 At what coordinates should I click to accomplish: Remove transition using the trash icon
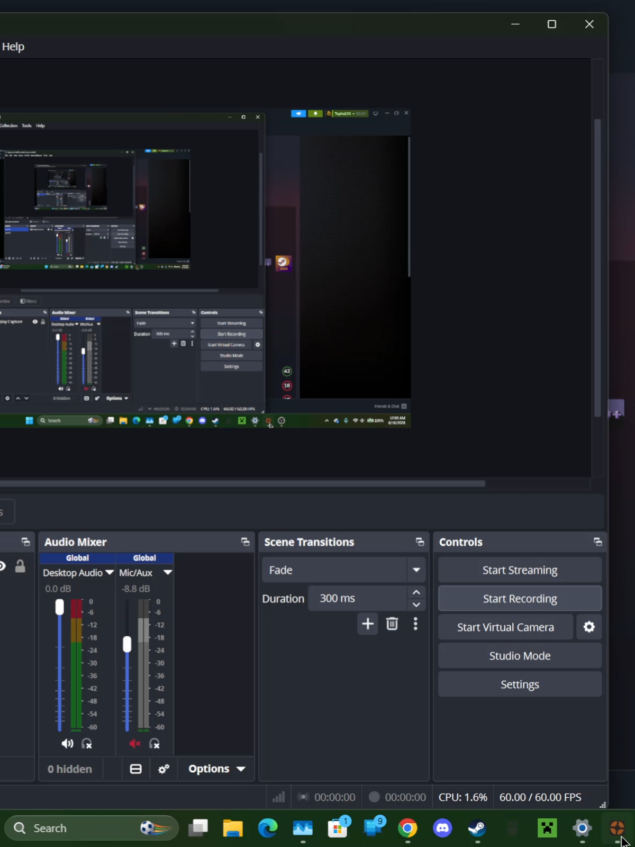coord(392,624)
